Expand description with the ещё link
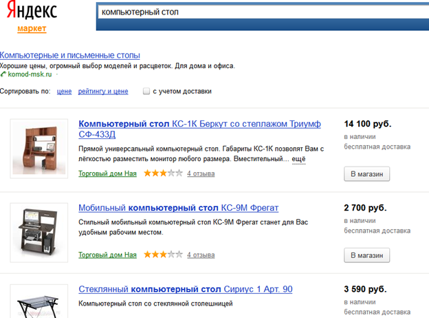This screenshot has width=429, height=318. tap(298, 159)
